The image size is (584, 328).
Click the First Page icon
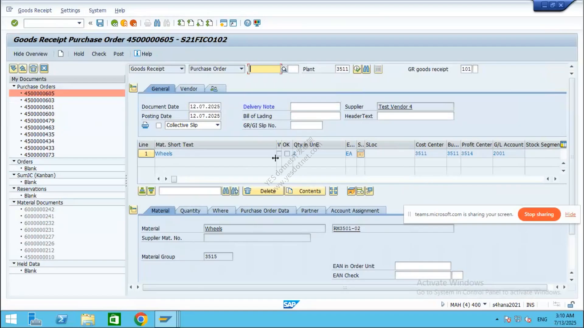click(181, 23)
